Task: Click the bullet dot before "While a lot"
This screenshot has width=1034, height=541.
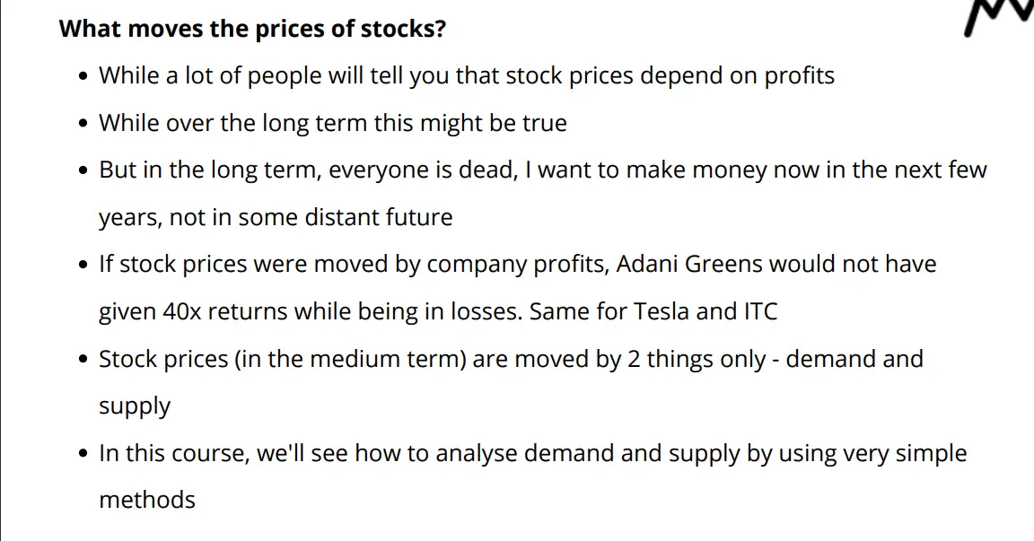Action: [x=84, y=76]
